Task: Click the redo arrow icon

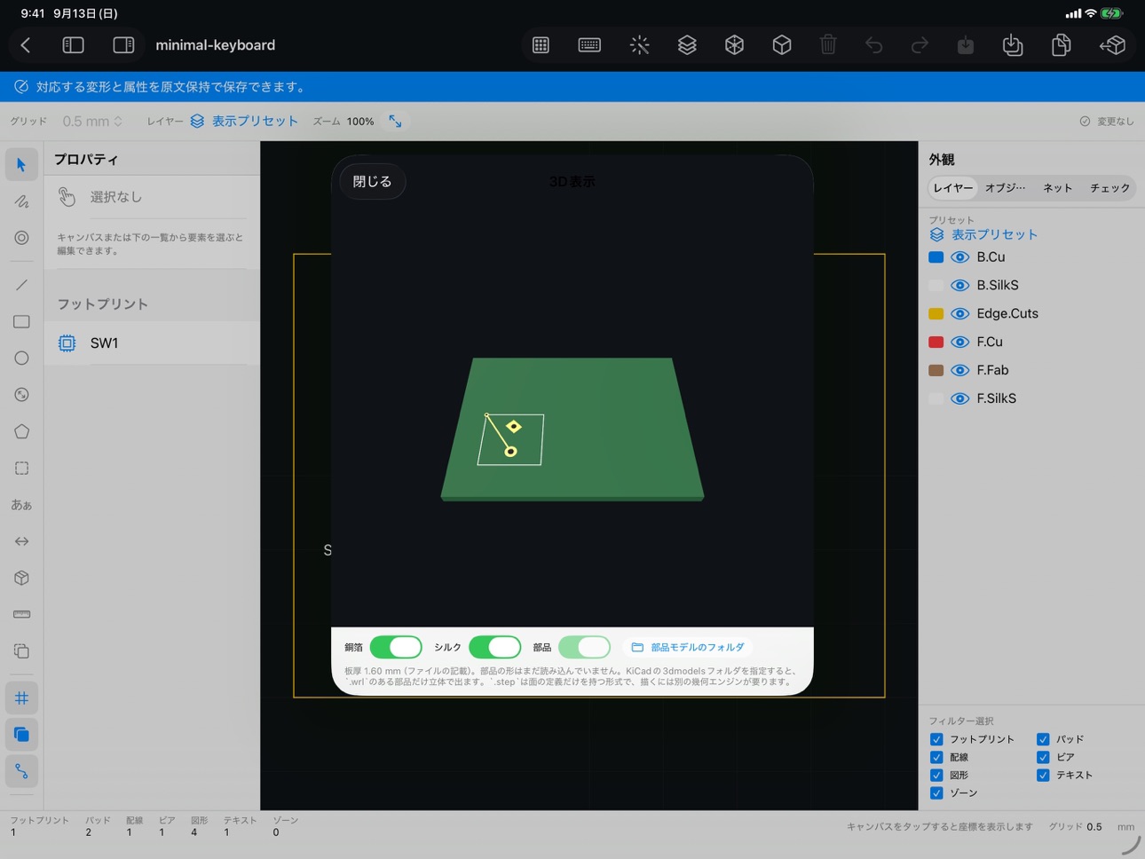Action: (x=920, y=45)
